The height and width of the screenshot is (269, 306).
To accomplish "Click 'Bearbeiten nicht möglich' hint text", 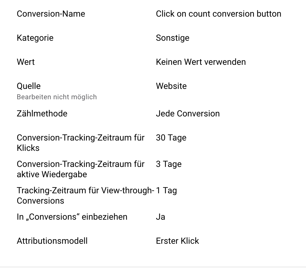I will click(57, 97).
